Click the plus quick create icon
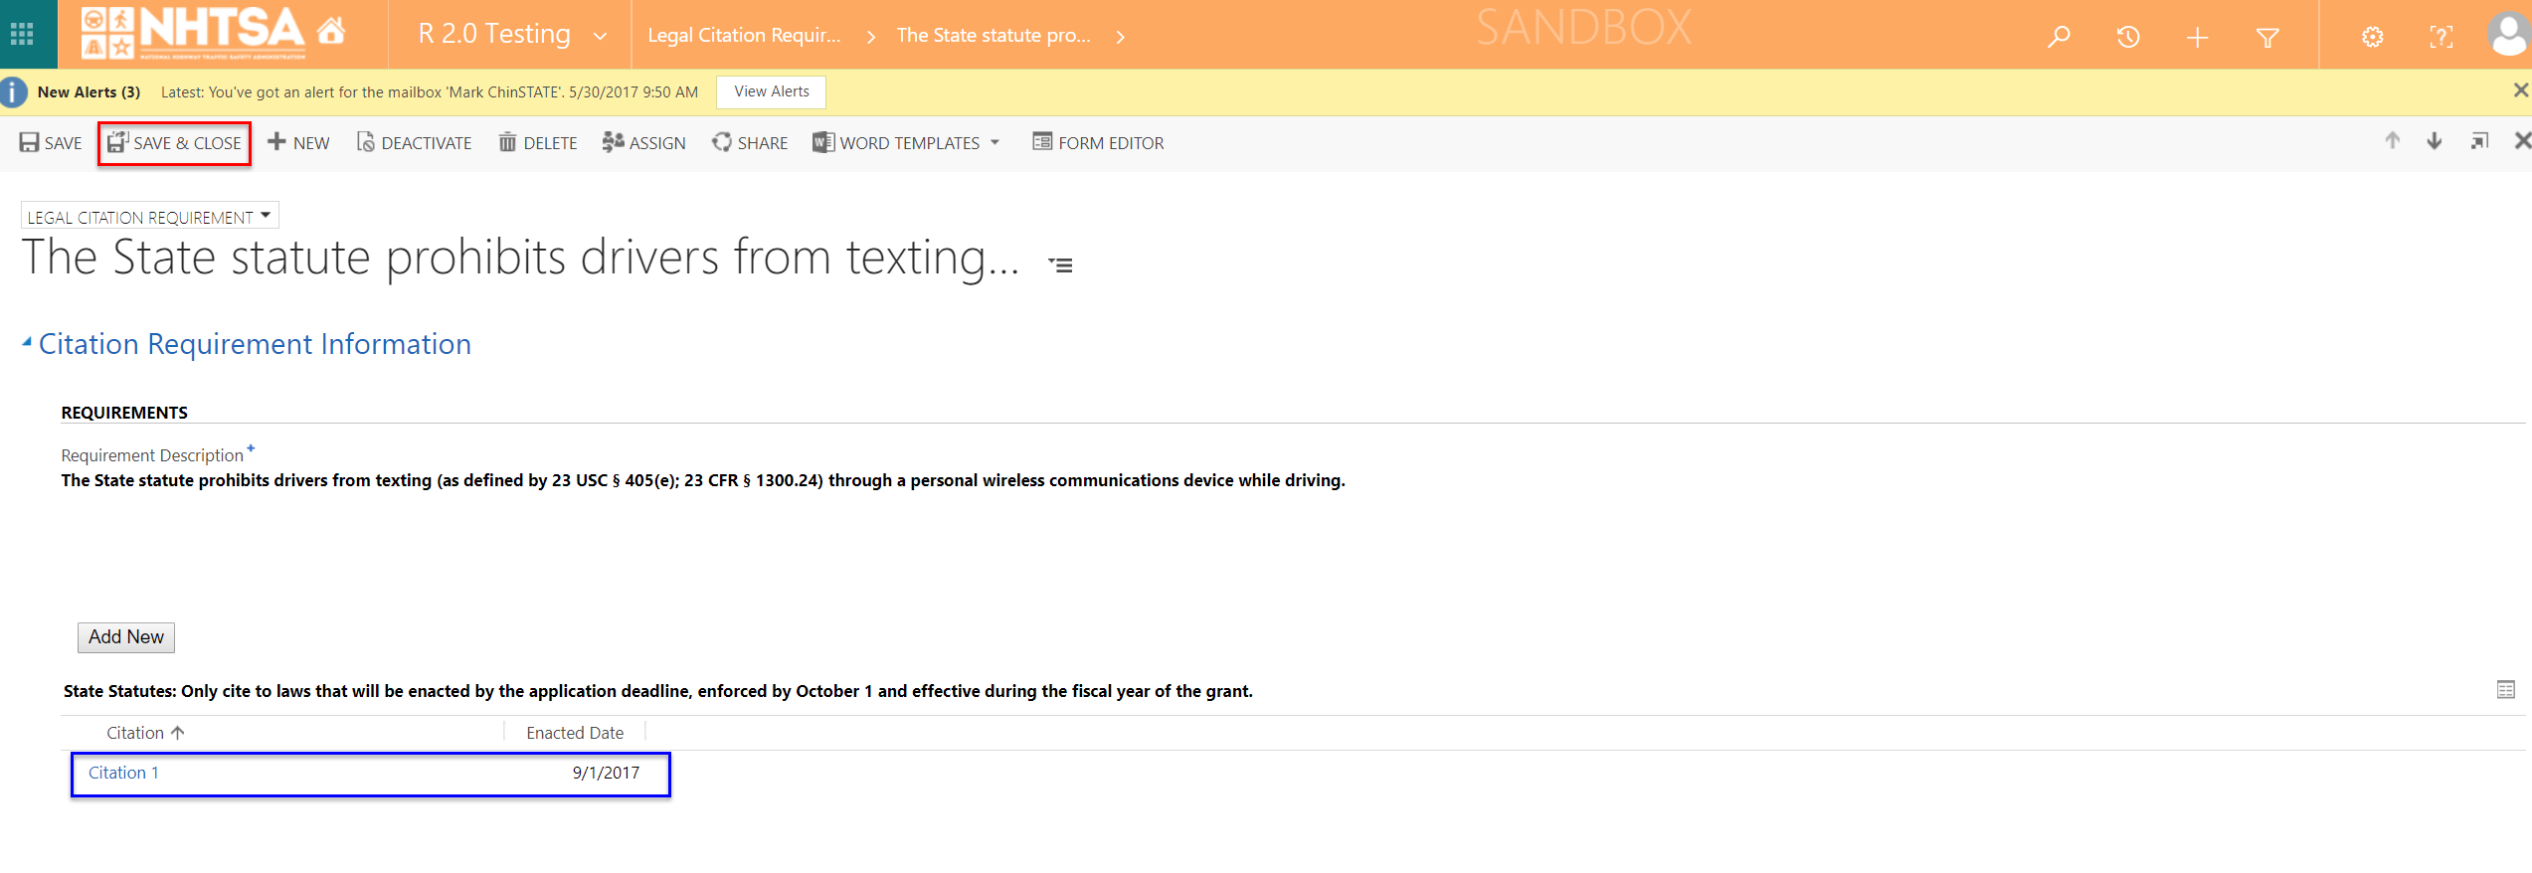Viewport: 2532px width, 873px height. [x=2198, y=38]
